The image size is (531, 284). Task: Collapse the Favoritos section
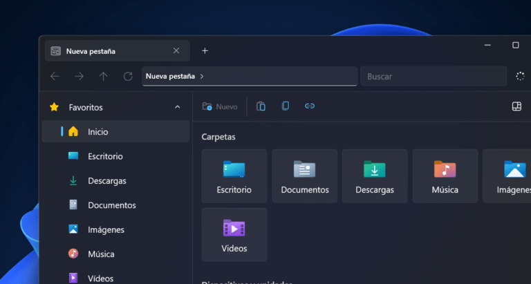coord(178,107)
